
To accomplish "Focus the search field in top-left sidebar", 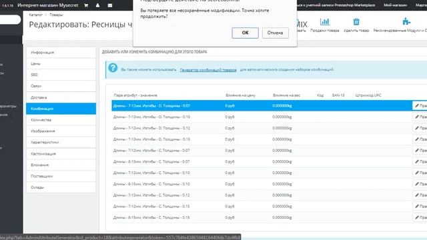I will [x=10, y=19].
